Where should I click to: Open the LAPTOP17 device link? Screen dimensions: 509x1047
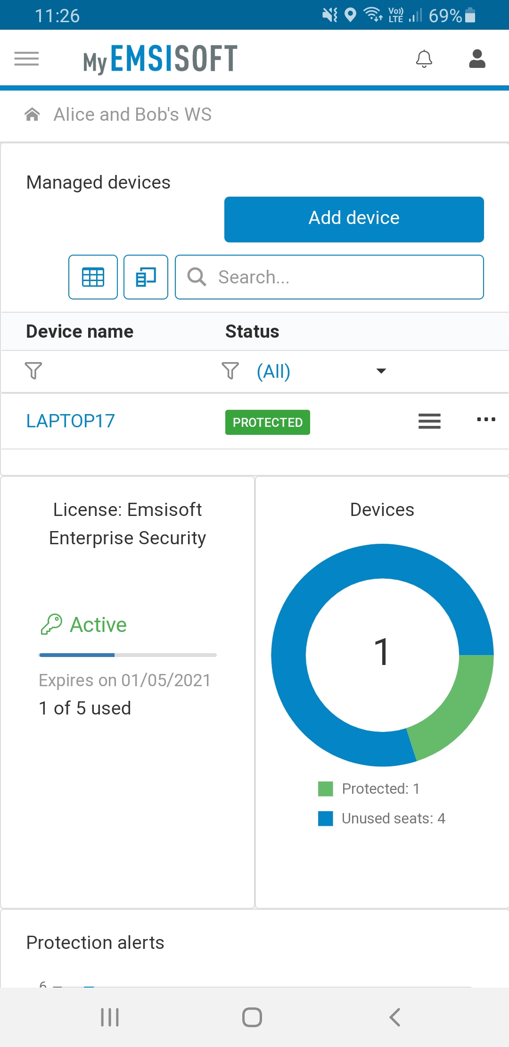(x=71, y=421)
